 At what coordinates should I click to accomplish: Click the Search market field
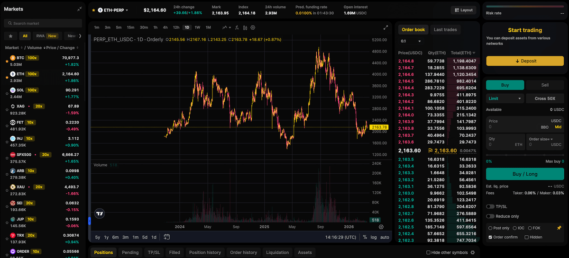click(x=44, y=23)
